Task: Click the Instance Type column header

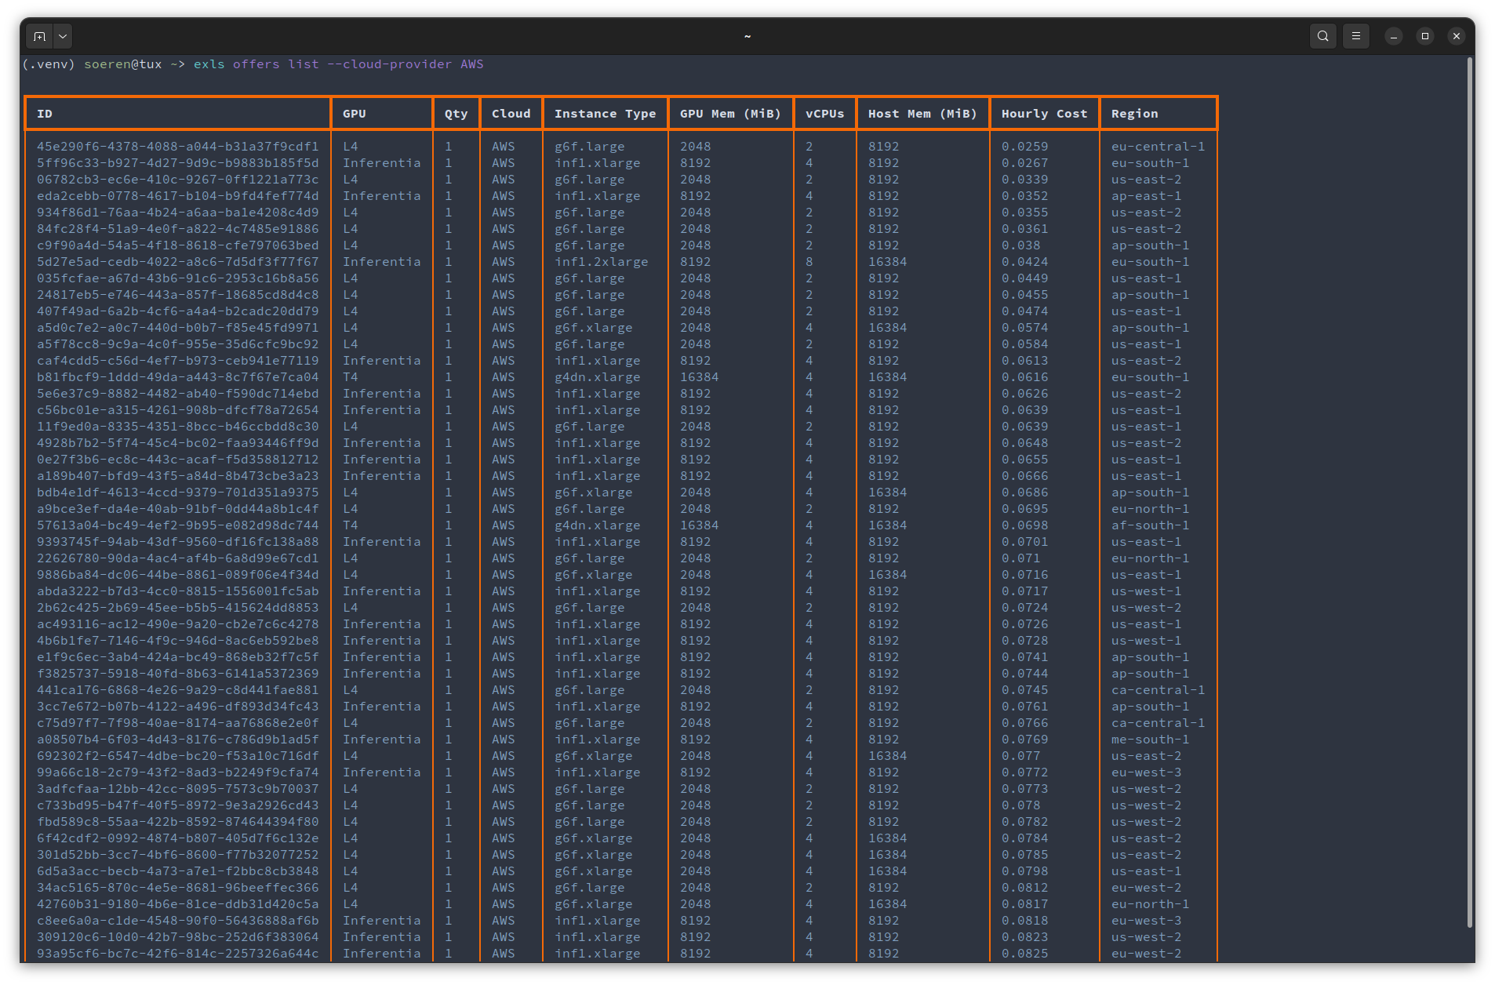Action: 605,113
